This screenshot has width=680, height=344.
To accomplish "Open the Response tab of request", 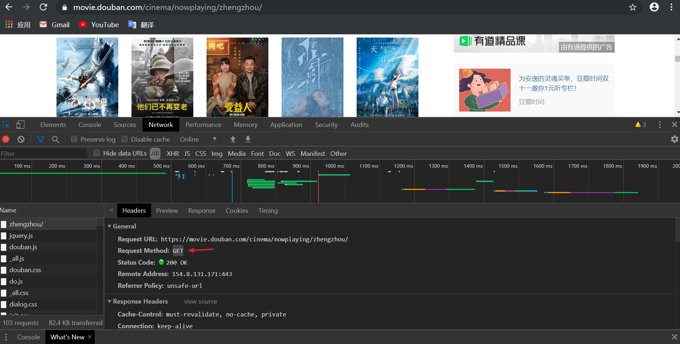I will 202,210.
